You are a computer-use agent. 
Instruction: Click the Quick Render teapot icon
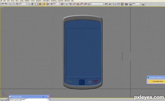pyautogui.click(x=143, y=4)
